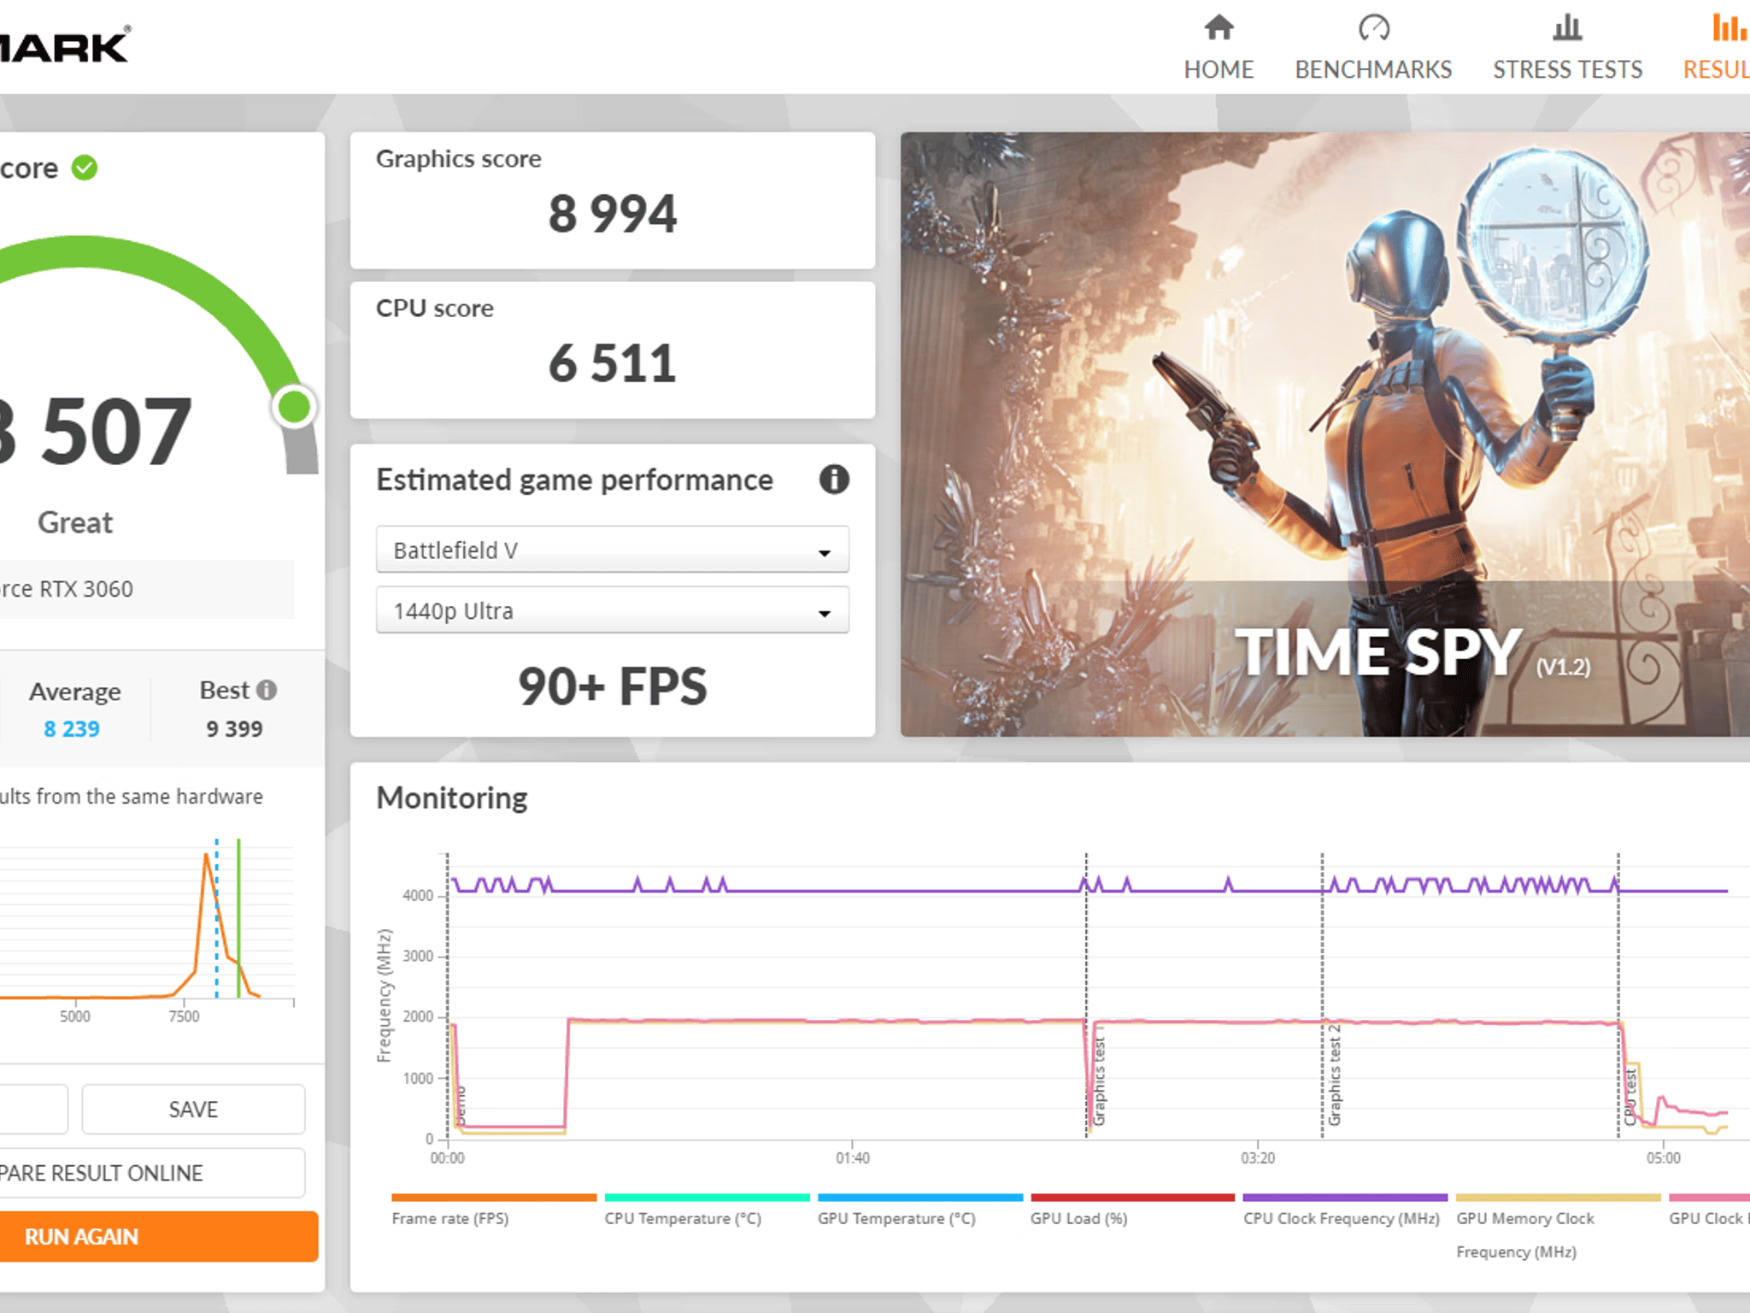The width and height of the screenshot is (1750, 1313).
Task: Toggle the GPU Temperature legend item
Action: 919,1210
